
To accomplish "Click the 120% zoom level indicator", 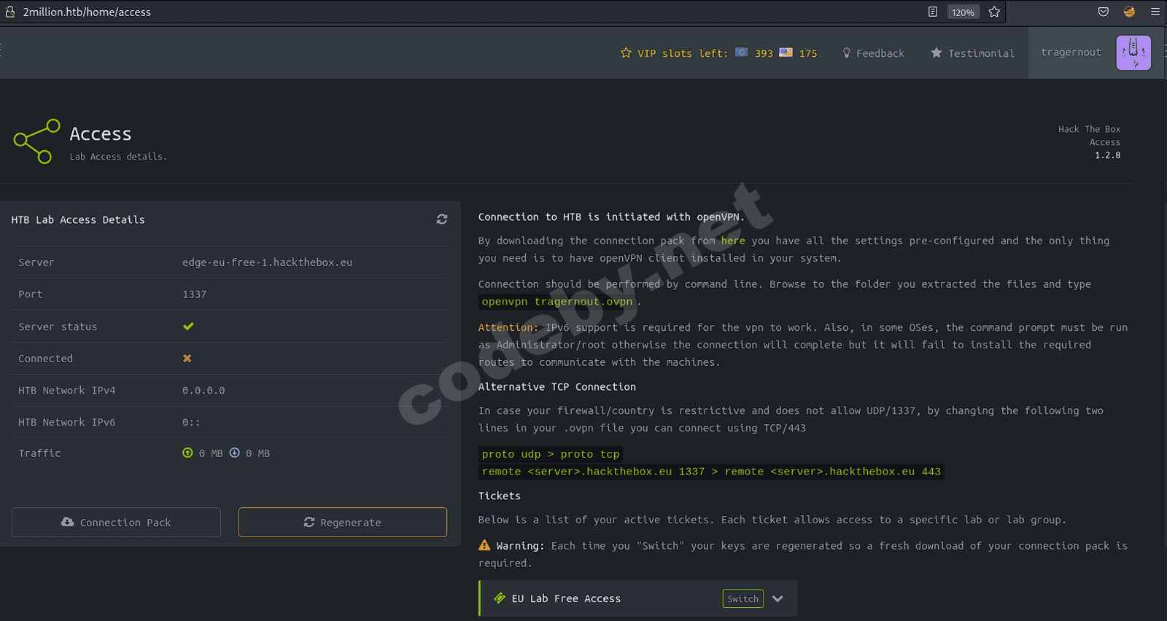I will 963,12.
